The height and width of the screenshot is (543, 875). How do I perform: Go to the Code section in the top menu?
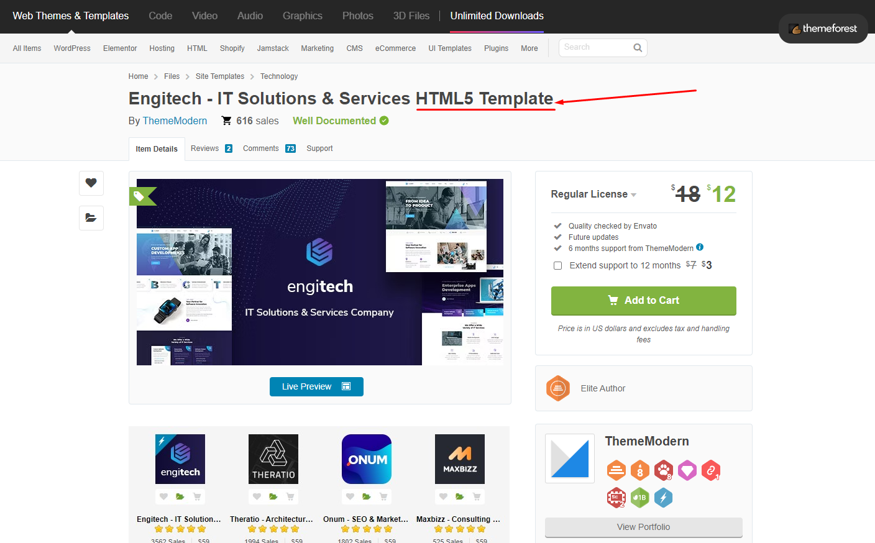coord(160,16)
